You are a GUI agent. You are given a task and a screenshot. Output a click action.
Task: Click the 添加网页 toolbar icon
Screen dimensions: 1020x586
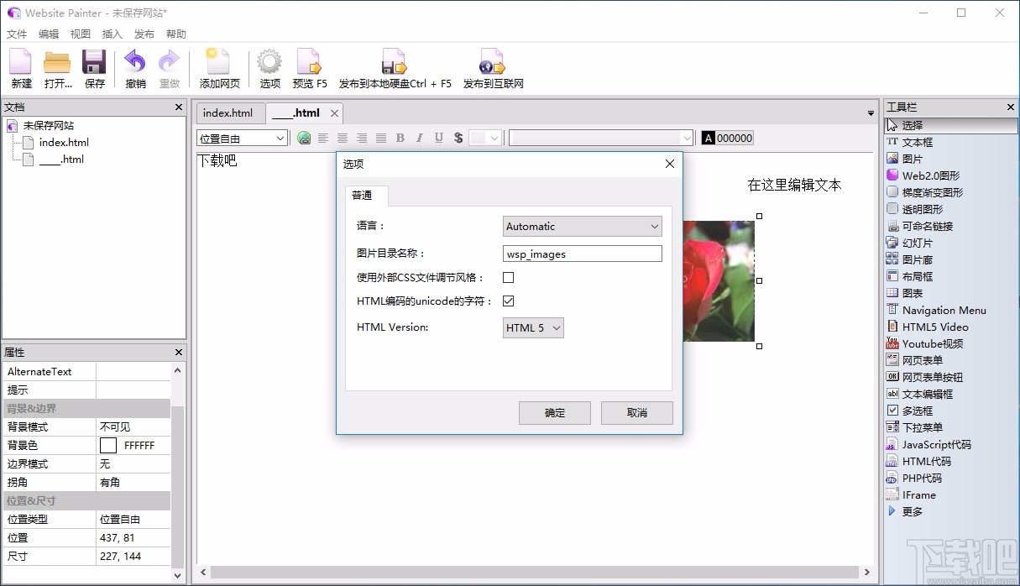point(219,67)
